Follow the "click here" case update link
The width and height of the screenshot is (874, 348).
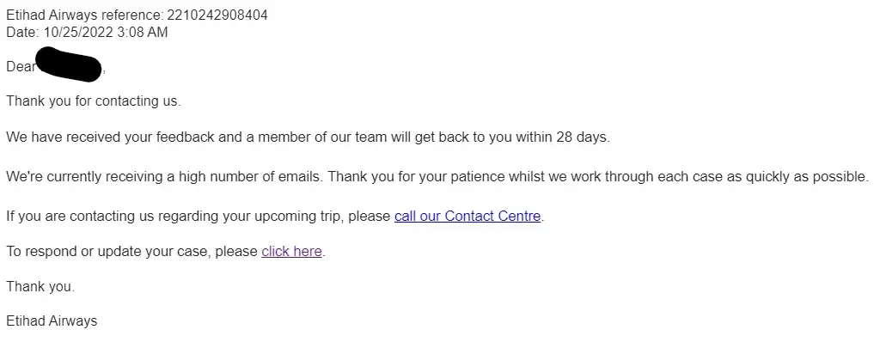pyautogui.click(x=291, y=252)
